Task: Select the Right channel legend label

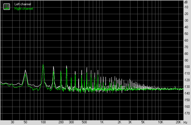Action: pyautogui.click(x=24, y=9)
